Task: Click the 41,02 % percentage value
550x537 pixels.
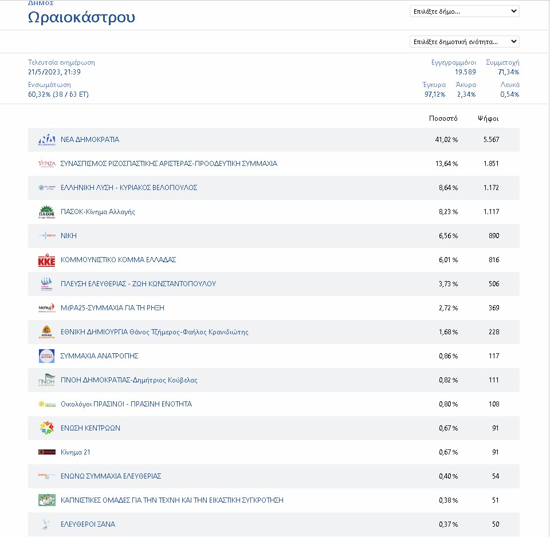Action: (446, 140)
